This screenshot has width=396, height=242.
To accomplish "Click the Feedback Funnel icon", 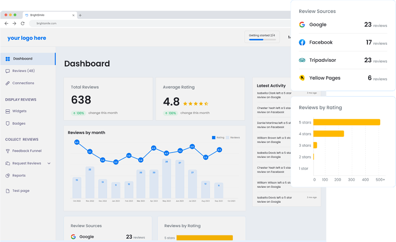I will coord(8,151).
